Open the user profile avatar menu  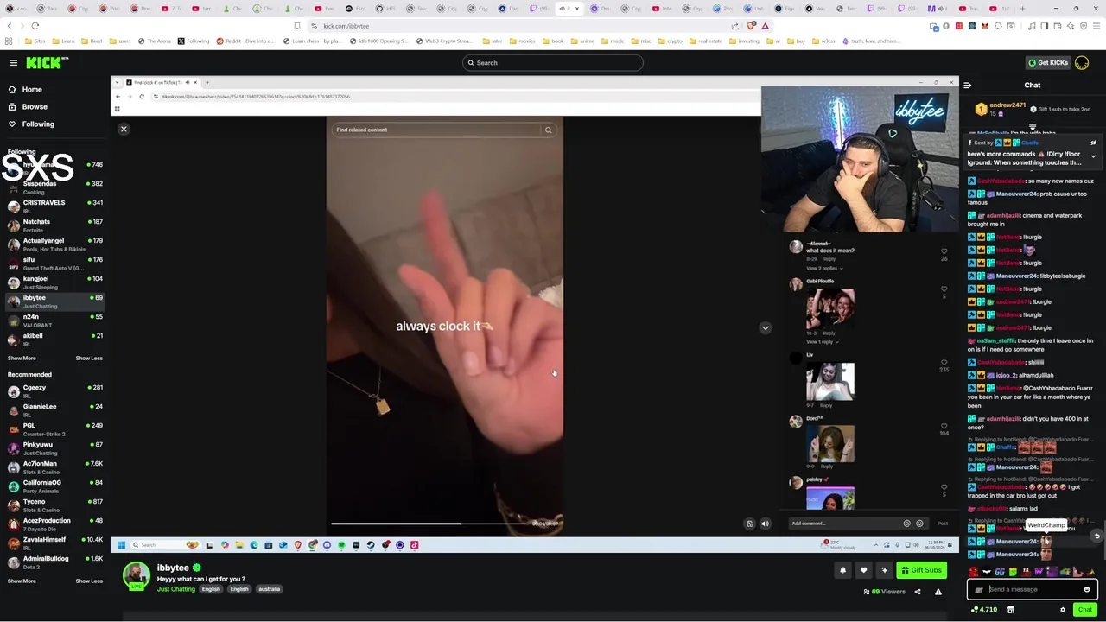pos(1082,62)
